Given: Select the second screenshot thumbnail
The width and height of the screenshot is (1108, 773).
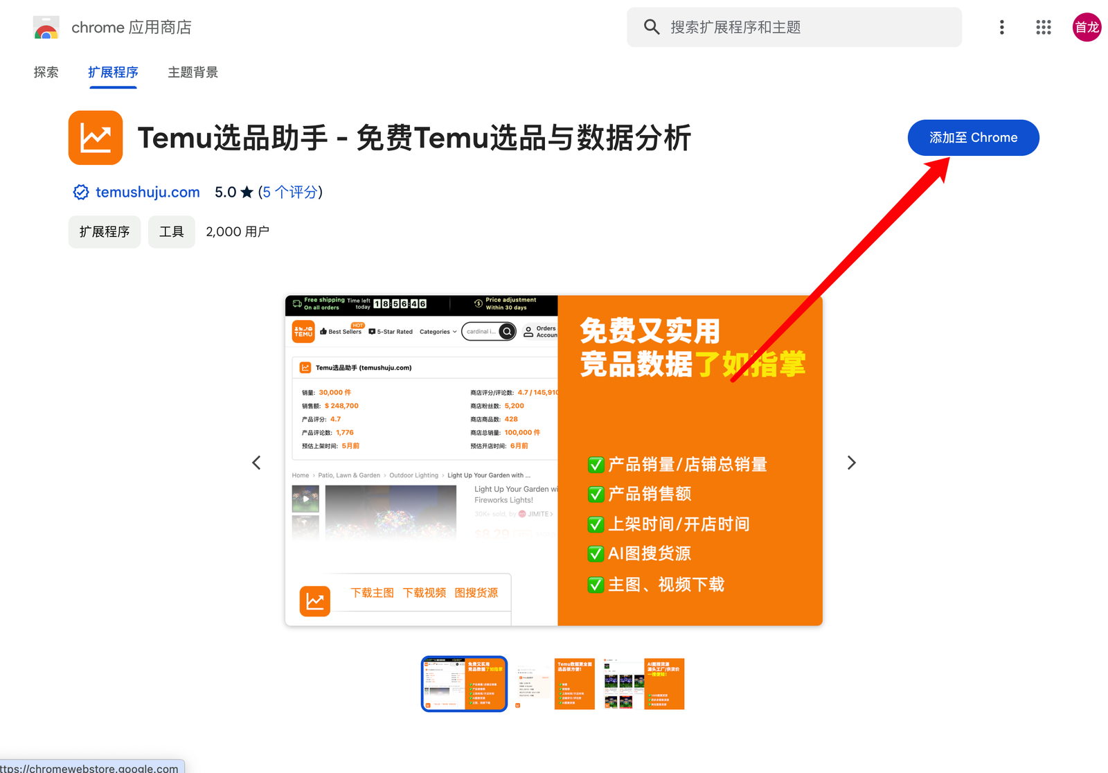Looking at the screenshot, I should [554, 684].
